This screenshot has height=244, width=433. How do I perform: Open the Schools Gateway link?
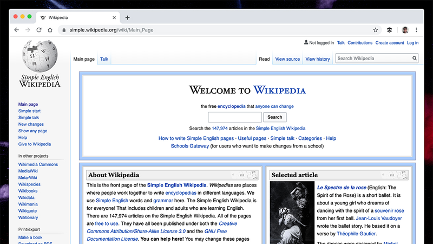[x=190, y=146]
